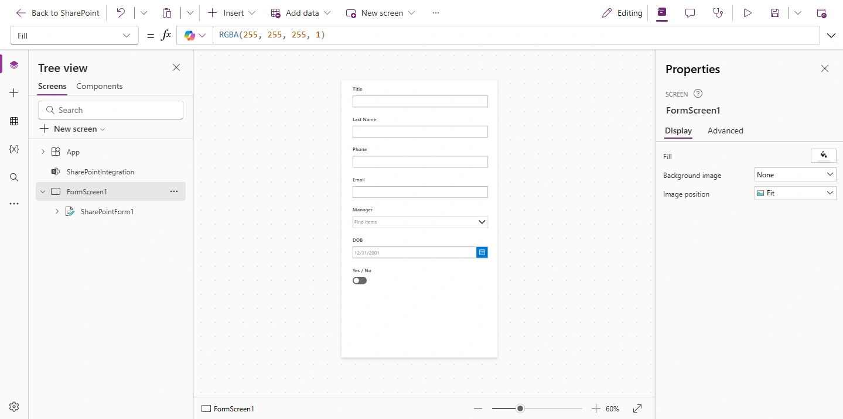This screenshot has height=419, width=843.
Task: Click New screen in Tree view
Action: click(x=72, y=129)
